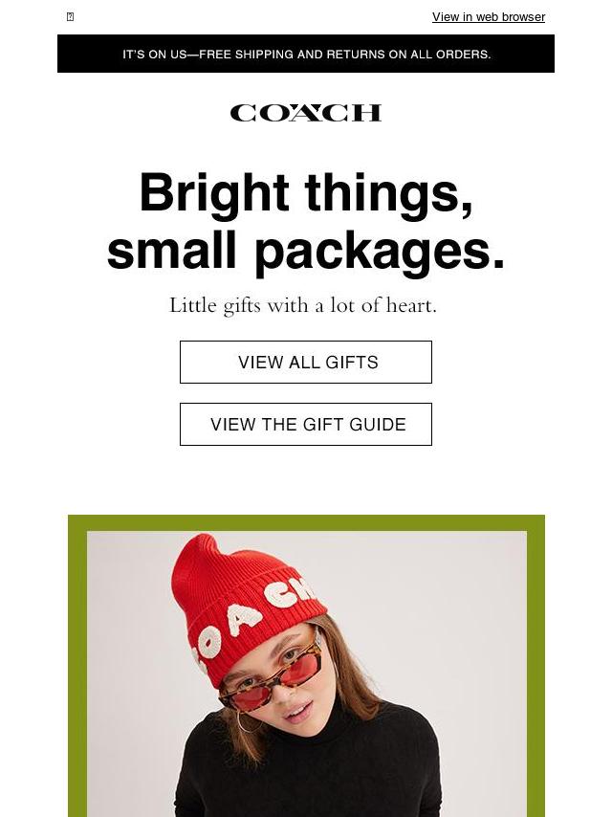Open the View All Gifts button
Screen dimensions: 612x817
pyautogui.click(x=306, y=363)
